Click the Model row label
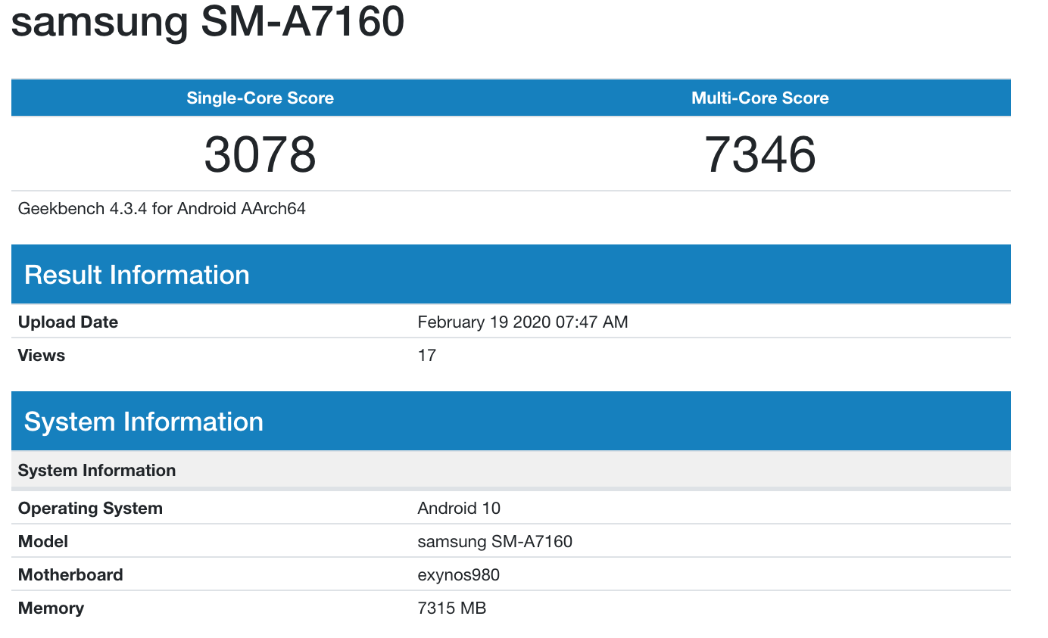 click(43, 542)
